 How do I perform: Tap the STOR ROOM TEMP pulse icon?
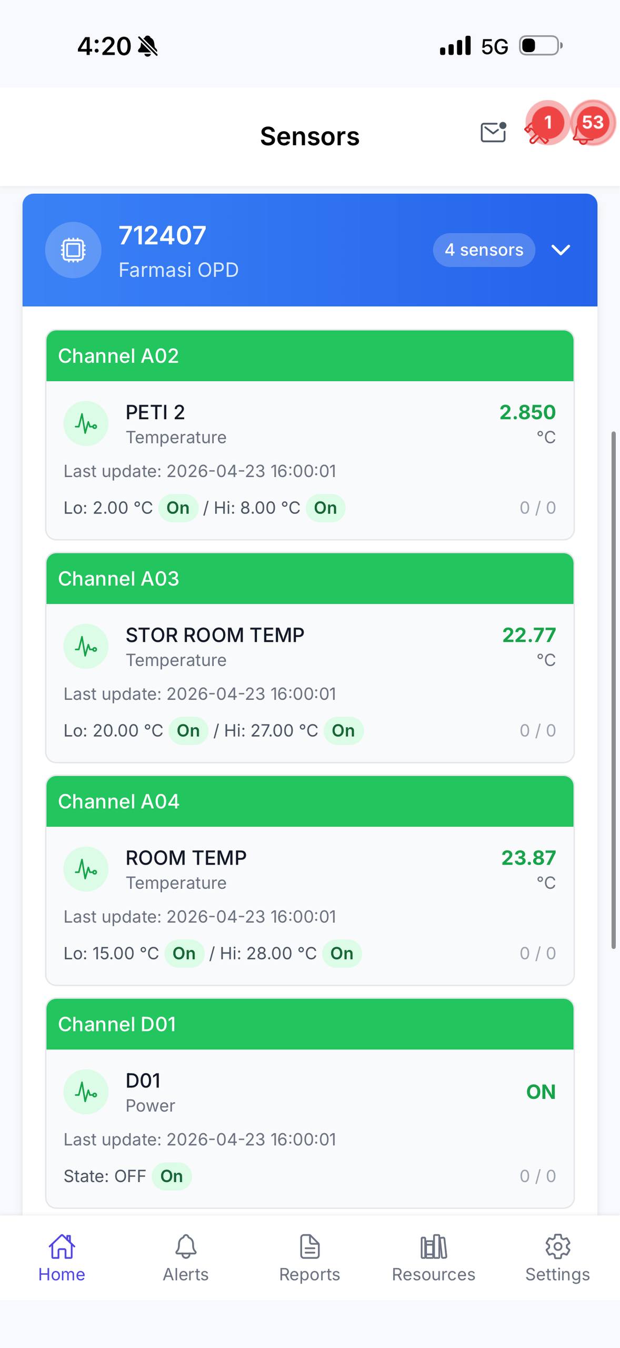coord(86,646)
